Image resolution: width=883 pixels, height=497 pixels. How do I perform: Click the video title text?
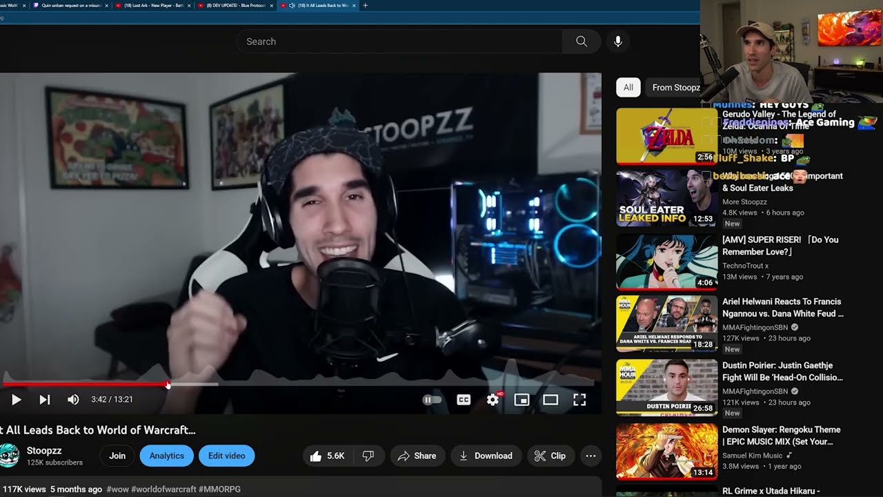point(98,430)
